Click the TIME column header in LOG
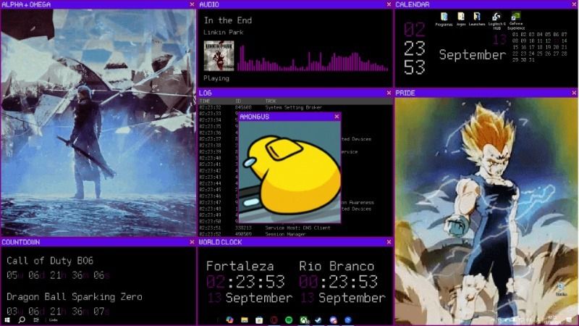 point(205,101)
